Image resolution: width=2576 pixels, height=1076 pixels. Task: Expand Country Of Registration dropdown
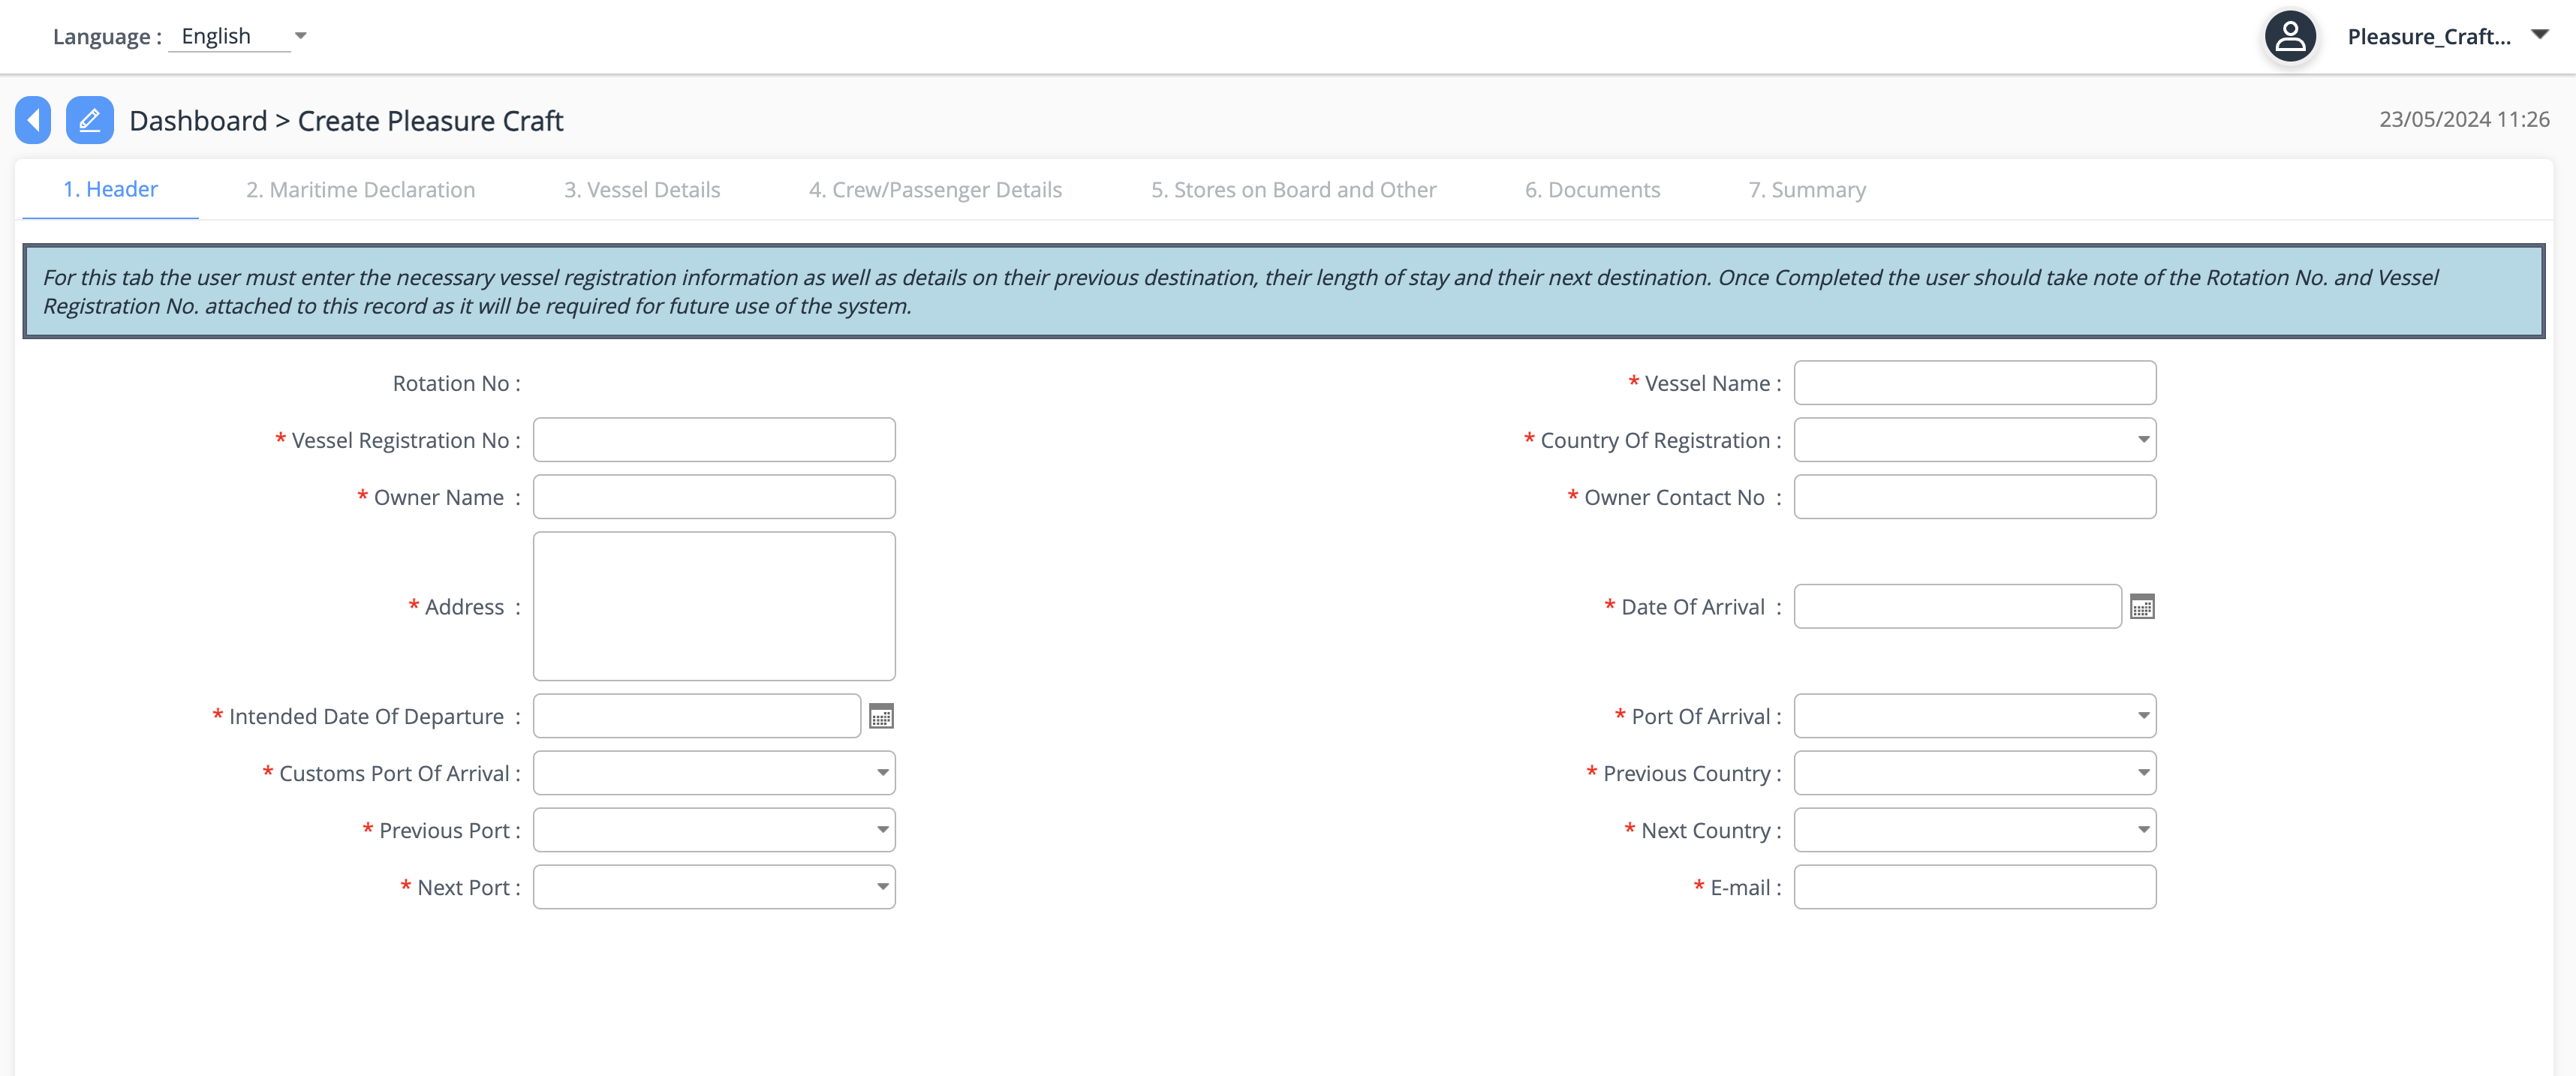pyautogui.click(x=1974, y=440)
